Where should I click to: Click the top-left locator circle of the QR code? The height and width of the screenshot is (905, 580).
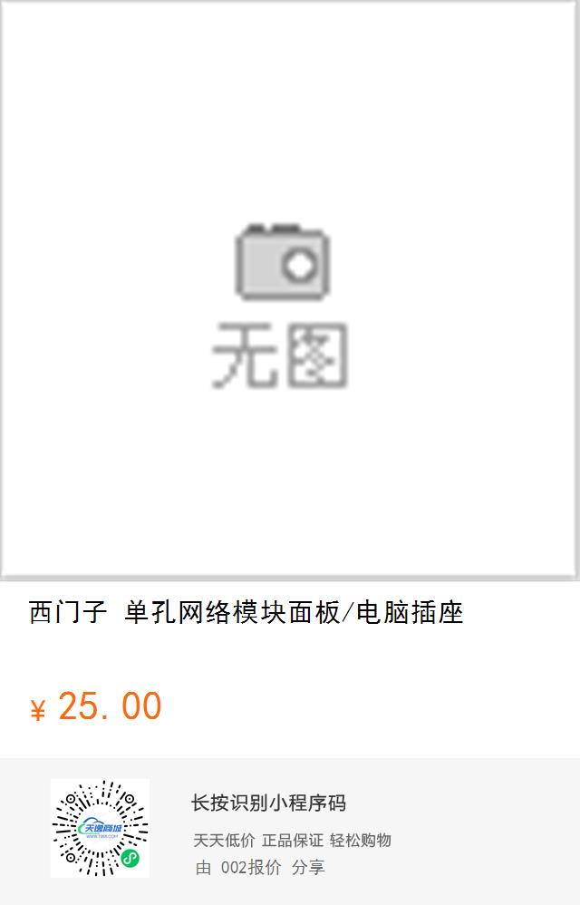pos(72,800)
